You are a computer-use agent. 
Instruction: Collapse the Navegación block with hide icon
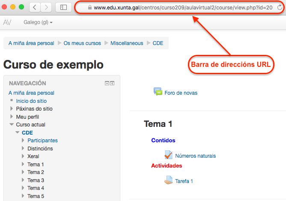click(107, 83)
